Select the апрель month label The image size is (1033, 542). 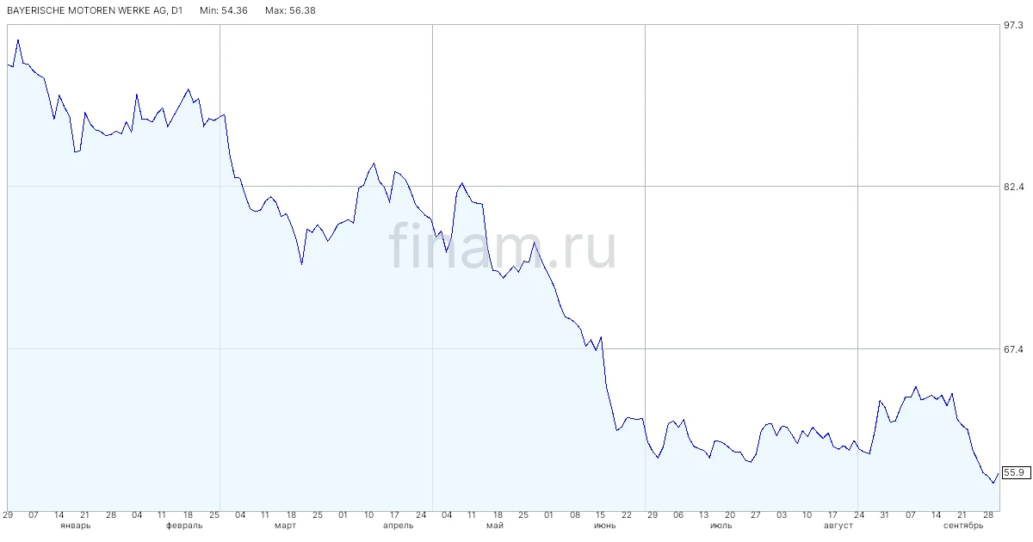point(398,526)
